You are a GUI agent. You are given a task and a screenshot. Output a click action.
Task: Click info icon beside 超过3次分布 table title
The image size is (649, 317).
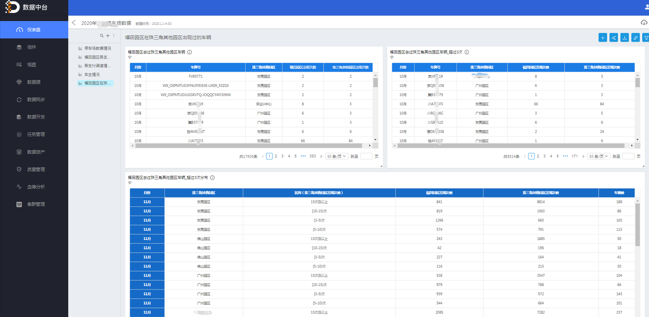pos(213,178)
